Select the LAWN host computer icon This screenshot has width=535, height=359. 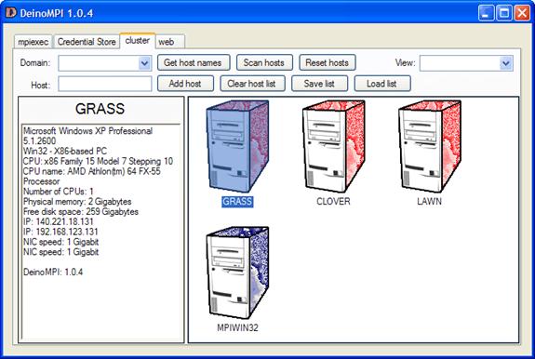coord(430,147)
